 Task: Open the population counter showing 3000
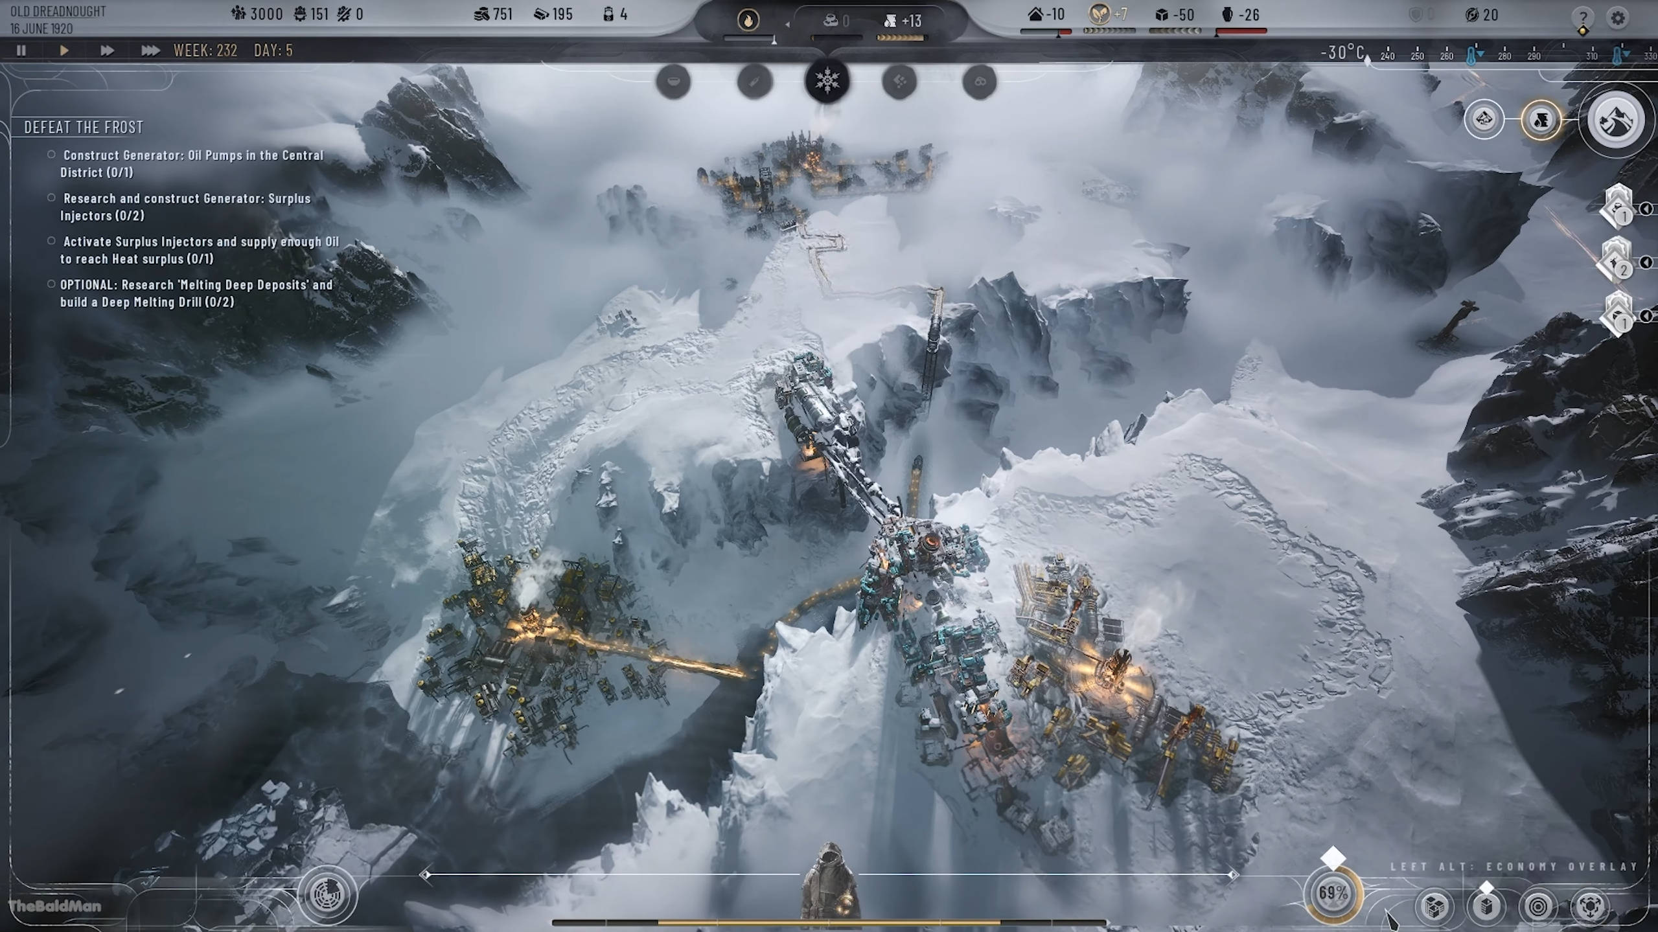pyautogui.click(x=257, y=14)
